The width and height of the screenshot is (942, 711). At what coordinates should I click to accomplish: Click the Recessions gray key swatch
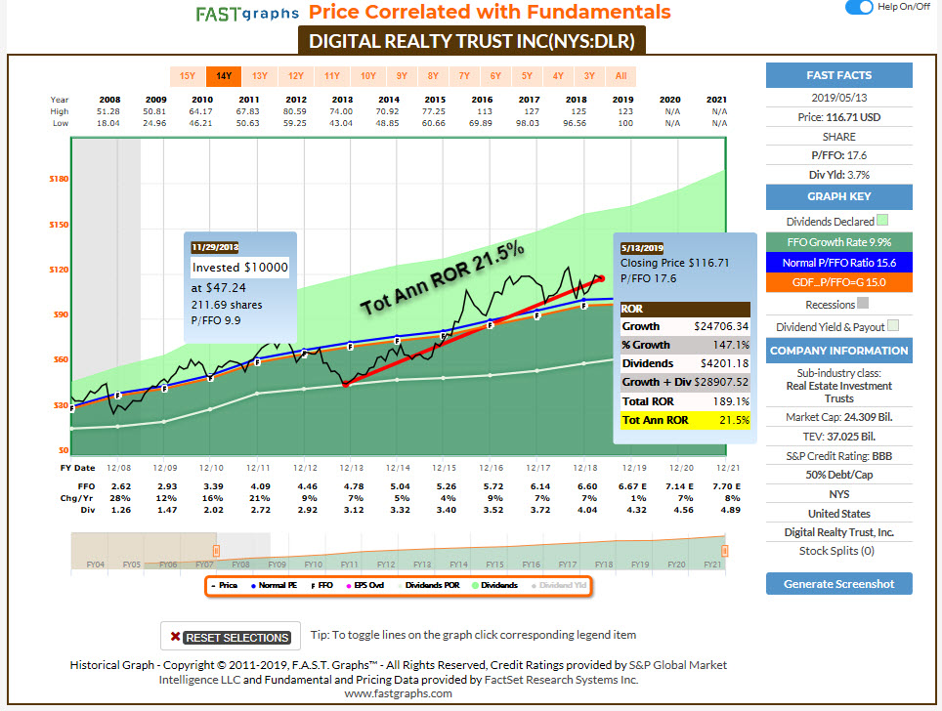(x=861, y=304)
